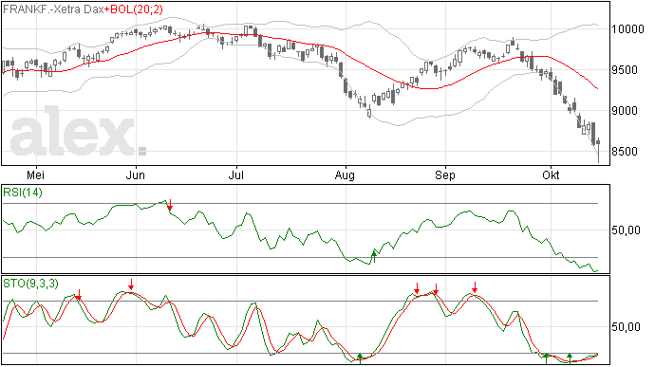655x367 pixels.
Task: Click the Okt label on the time axis
Action: pyautogui.click(x=551, y=174)
